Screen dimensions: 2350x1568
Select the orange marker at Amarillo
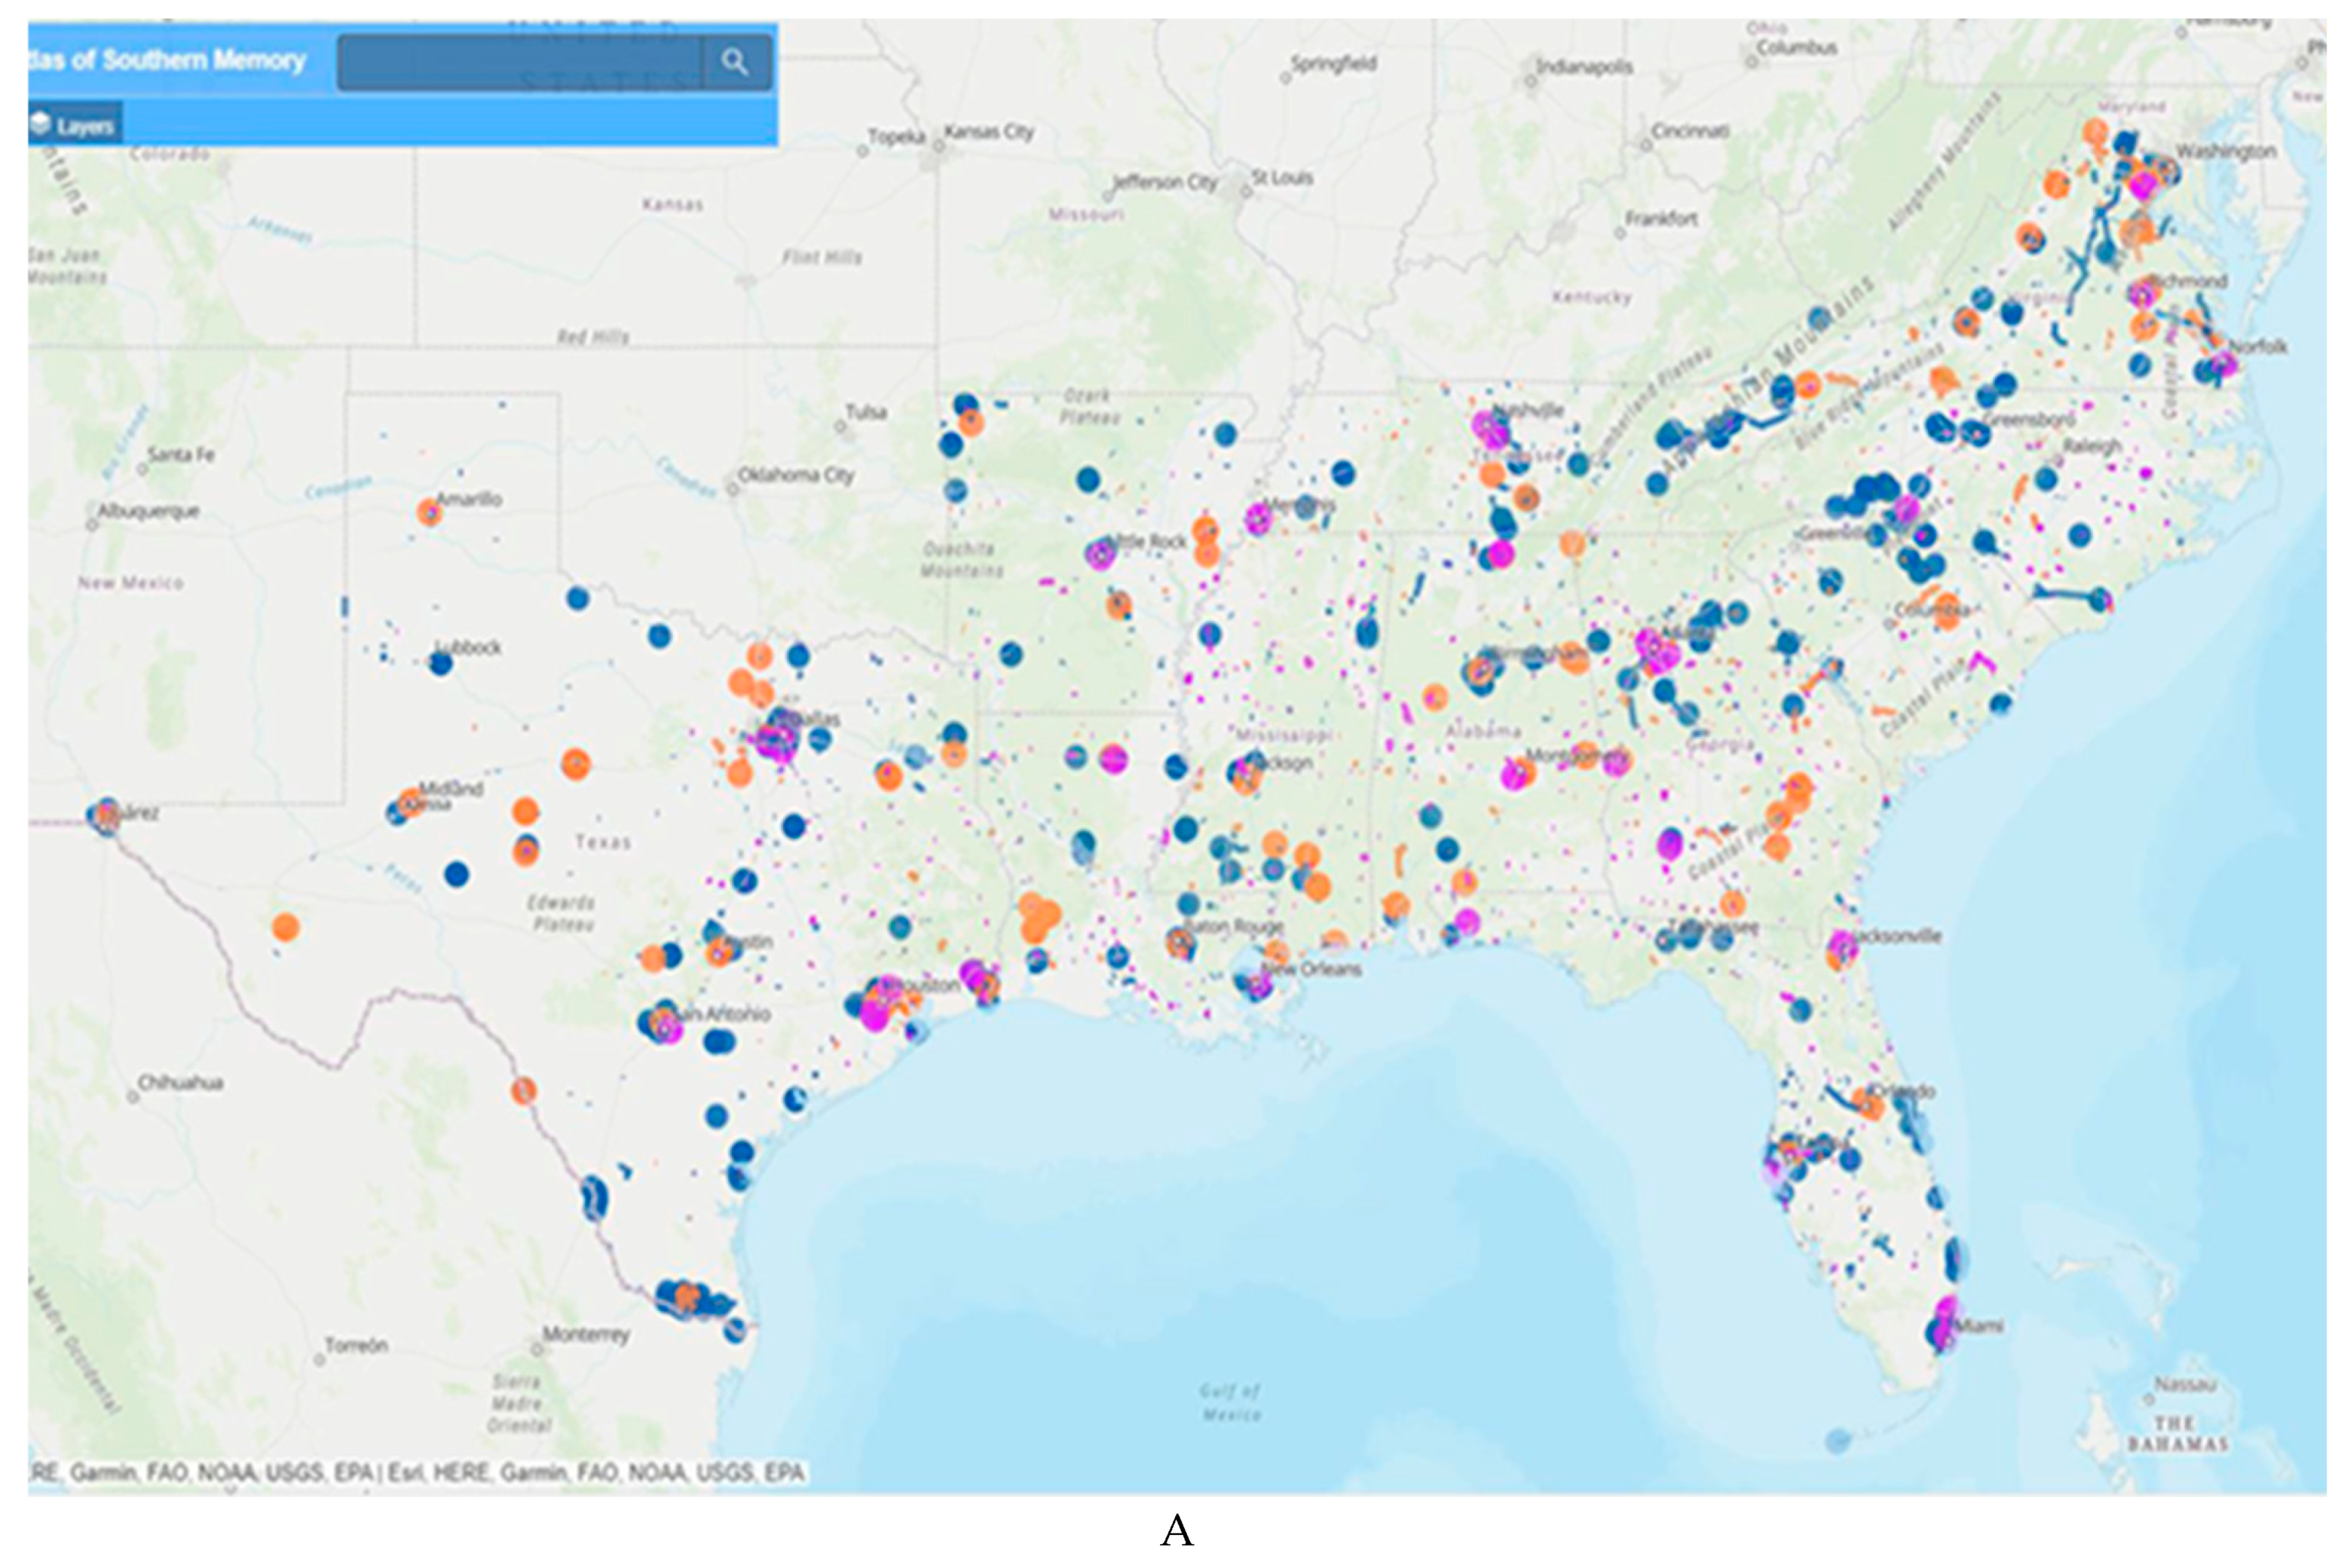point(429,512)
